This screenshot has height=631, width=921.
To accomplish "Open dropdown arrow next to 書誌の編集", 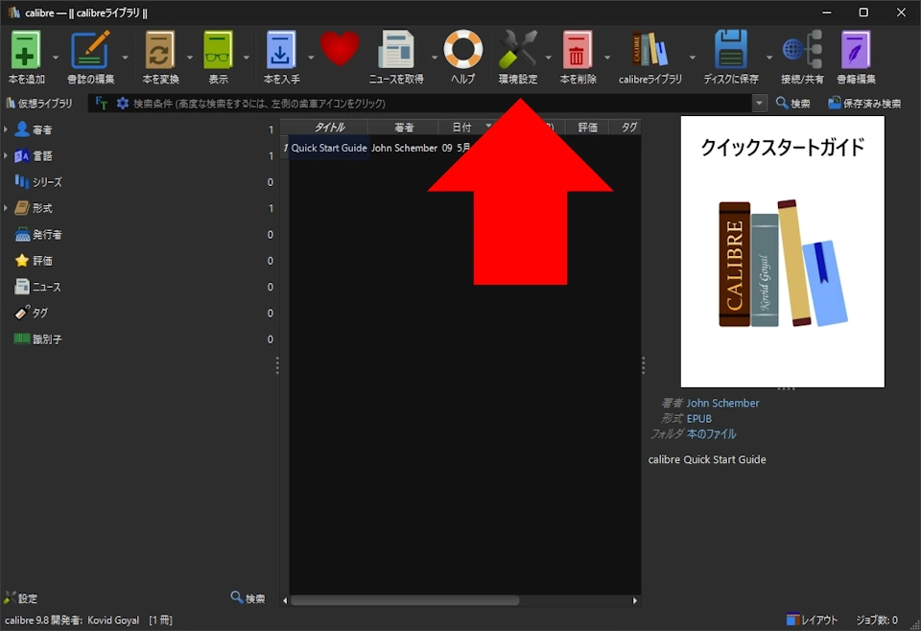I will [125, 58].
